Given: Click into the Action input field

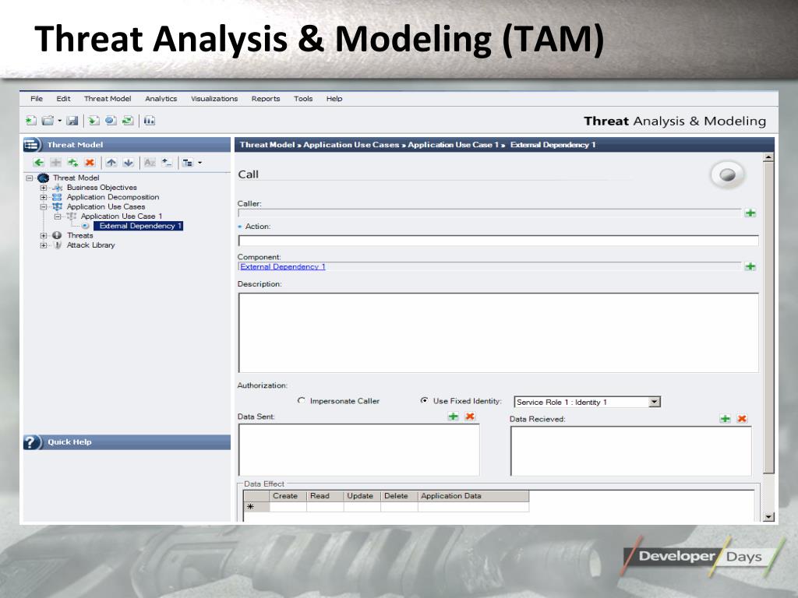Looking at the screenshot, I should point(498,241).
